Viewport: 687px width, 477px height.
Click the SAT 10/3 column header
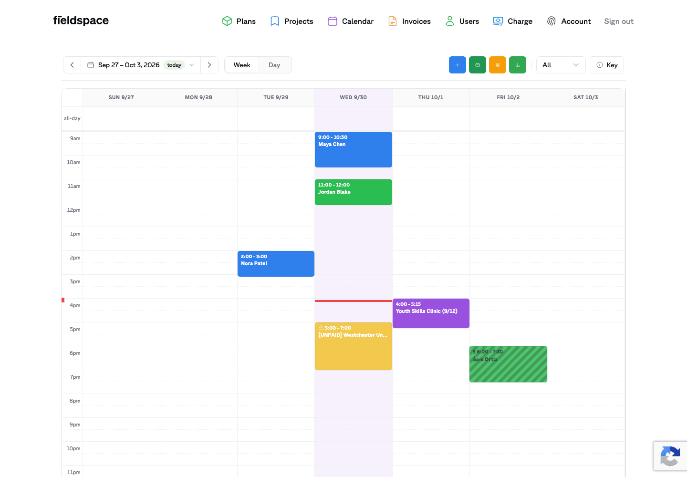point(585,97)
